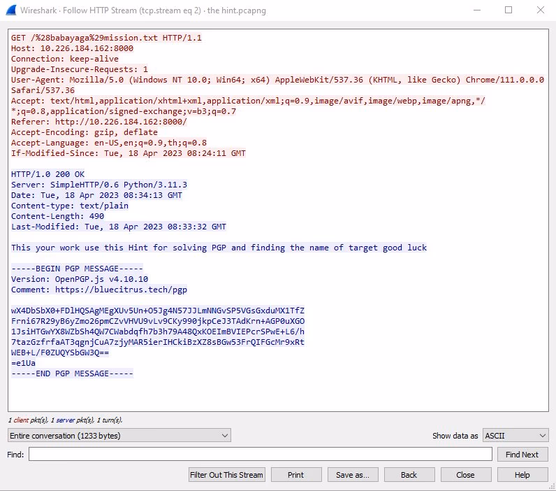Viewport: 556px width, 491px height.
Task: Click the User-Agent: Mozilla/5.0 header line
Action: tap(277, 80)
